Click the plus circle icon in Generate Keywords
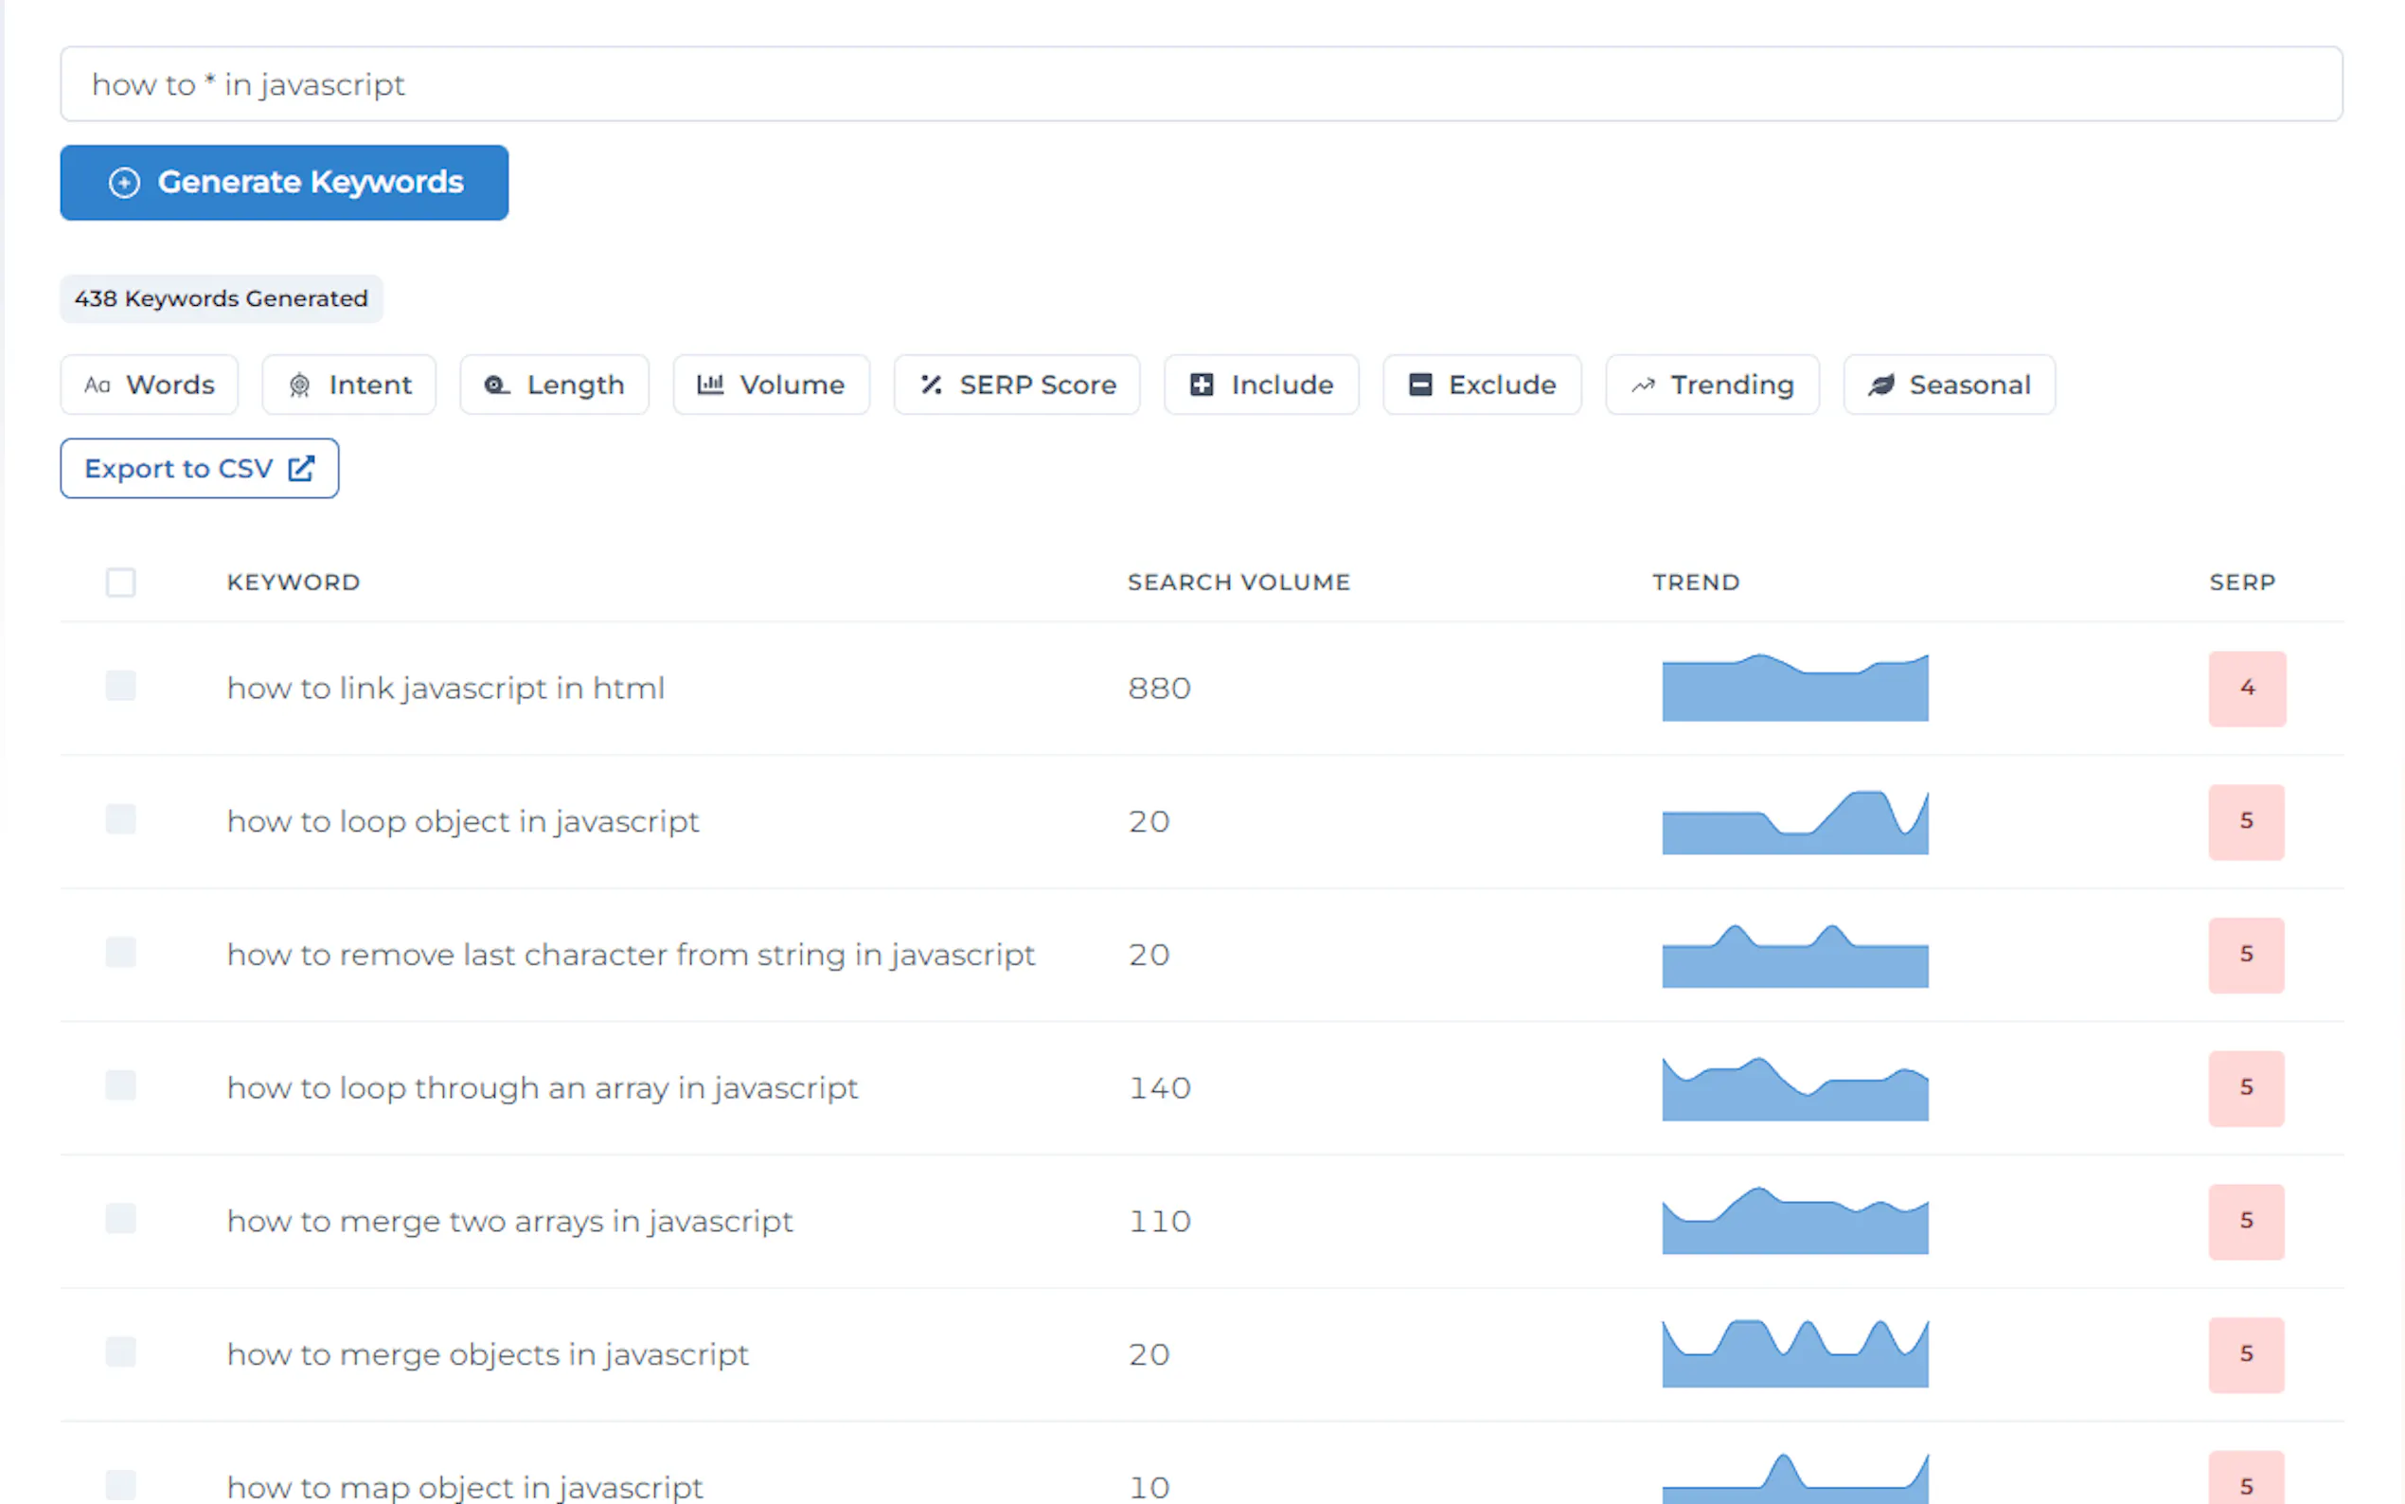Image resolution: width=2405 pixels, height=1504 pixels. pyautogui.click(x=124, y=183)
